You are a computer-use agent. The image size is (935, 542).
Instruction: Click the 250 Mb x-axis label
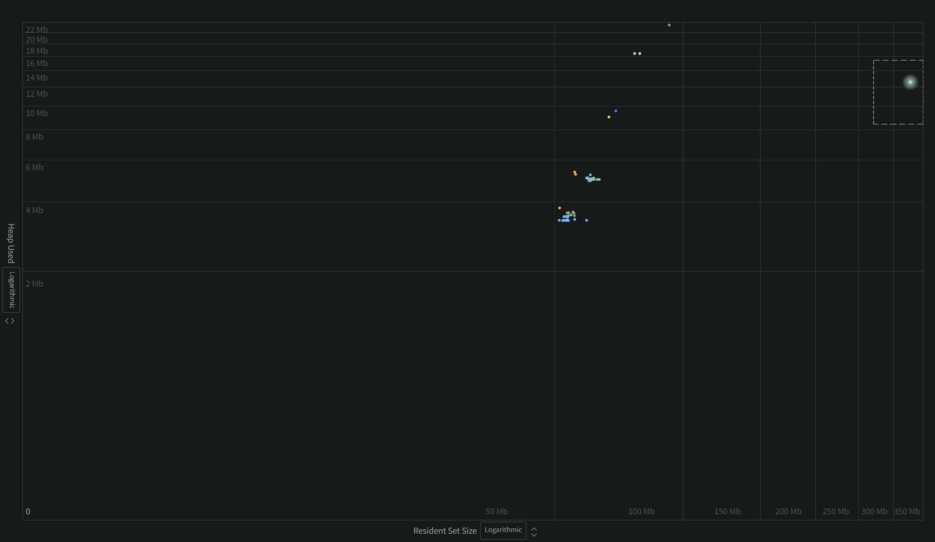(835, 511)
